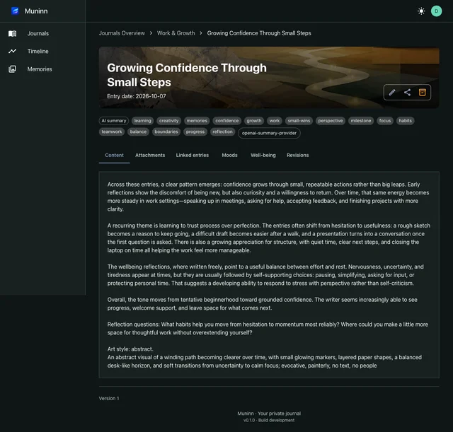Click the "Version 1" label

109,398
